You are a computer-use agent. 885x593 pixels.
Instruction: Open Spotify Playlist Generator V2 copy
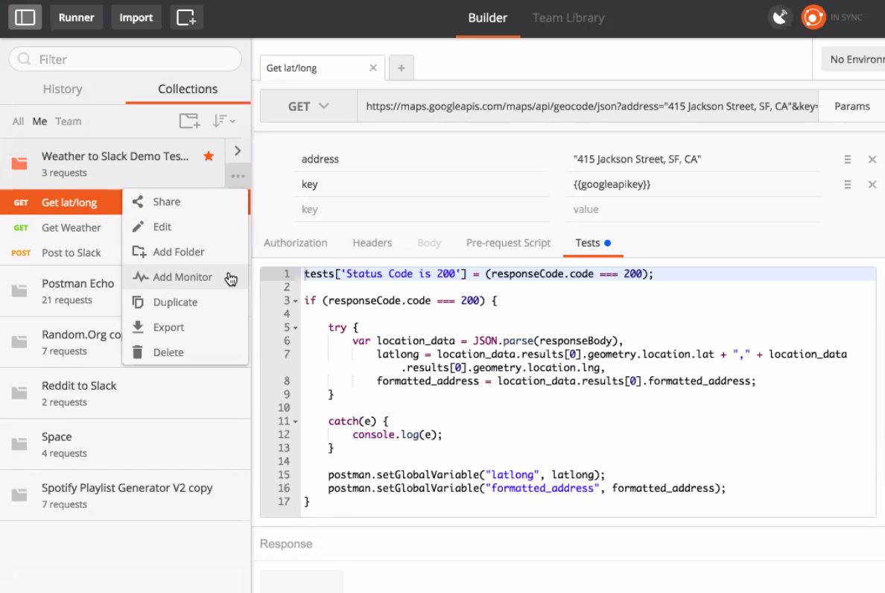[125, 495]
